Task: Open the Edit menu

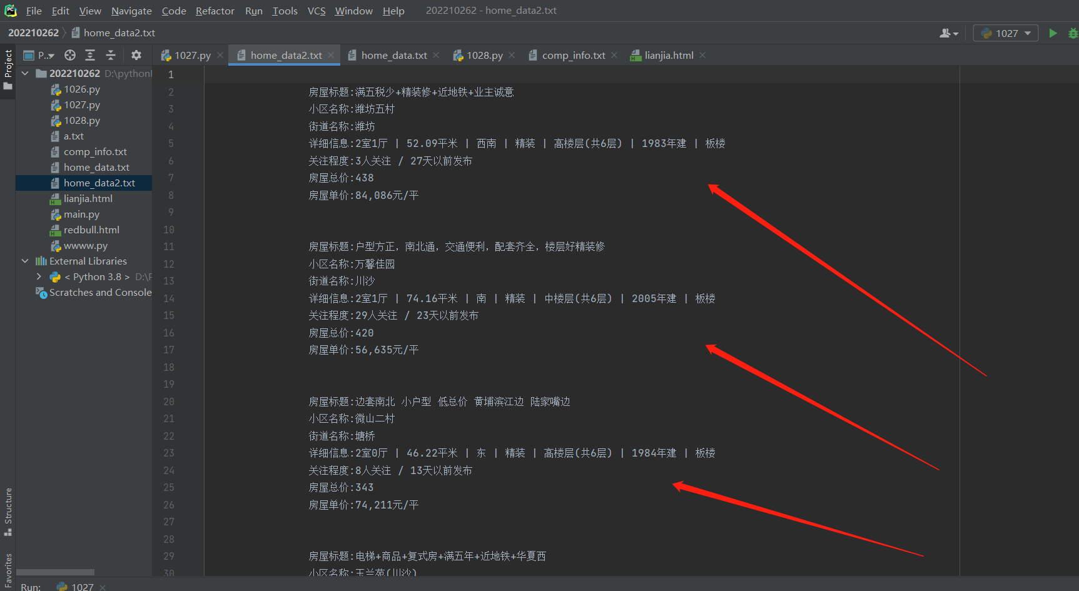Action: pos(61,11)
